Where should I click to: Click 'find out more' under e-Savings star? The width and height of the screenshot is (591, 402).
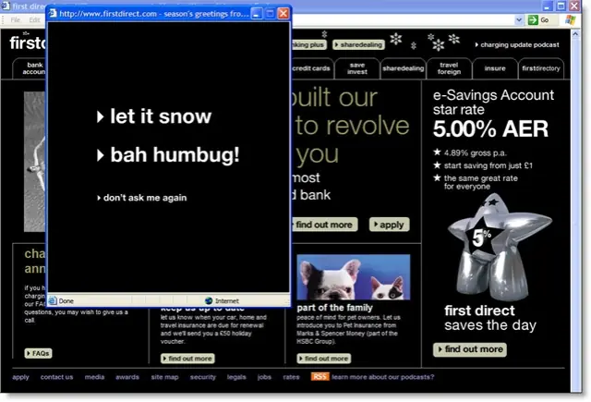point(470,349)
